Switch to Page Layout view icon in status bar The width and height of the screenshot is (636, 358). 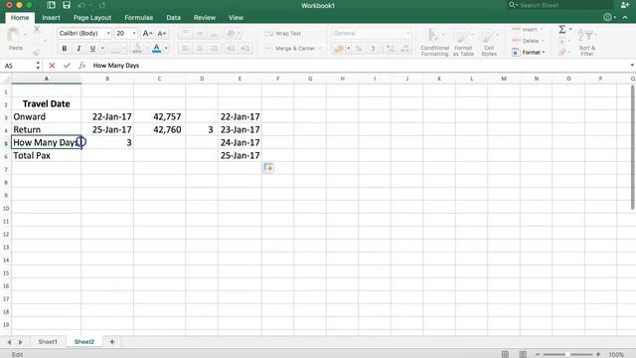pos(523,354)
